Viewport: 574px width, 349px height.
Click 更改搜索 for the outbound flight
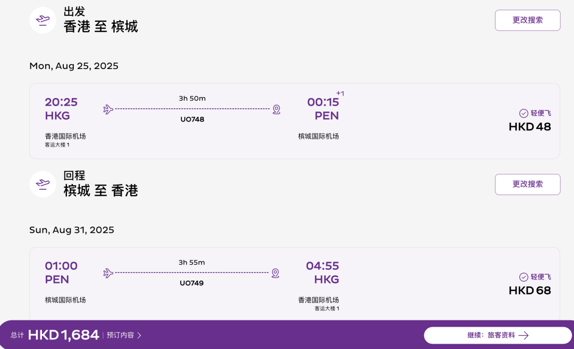click(528, 20)
